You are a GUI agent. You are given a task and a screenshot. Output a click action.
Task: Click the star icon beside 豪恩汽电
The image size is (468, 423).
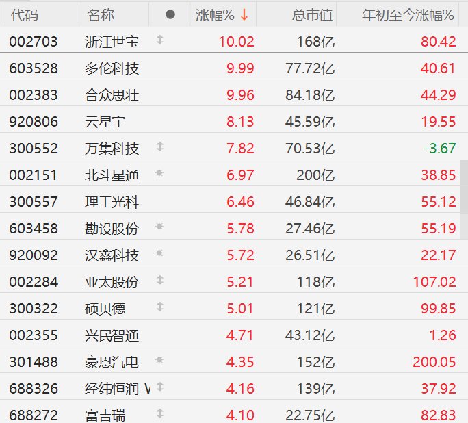159,360
